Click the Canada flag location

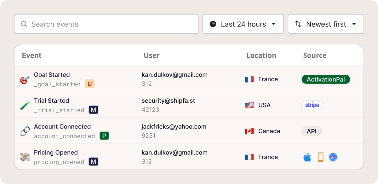[x=249, y=131]
